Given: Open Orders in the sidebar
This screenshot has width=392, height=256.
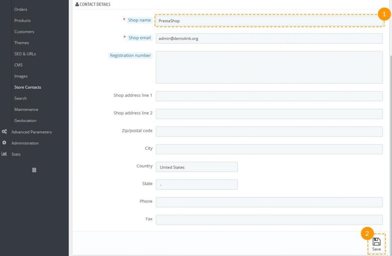Looking at the screenshot, I should click(x=21, y=9).
